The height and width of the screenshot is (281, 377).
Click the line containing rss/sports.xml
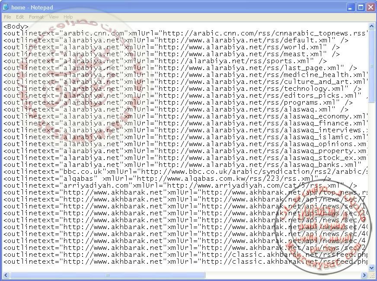pyautogui.click(x=165, y=61)
